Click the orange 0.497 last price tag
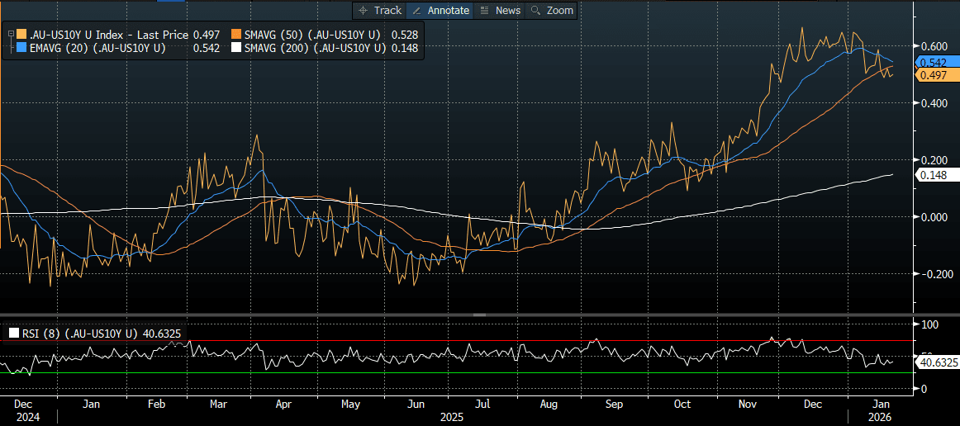The width and height of the screenshot is (960, 426). coord(932,75)
